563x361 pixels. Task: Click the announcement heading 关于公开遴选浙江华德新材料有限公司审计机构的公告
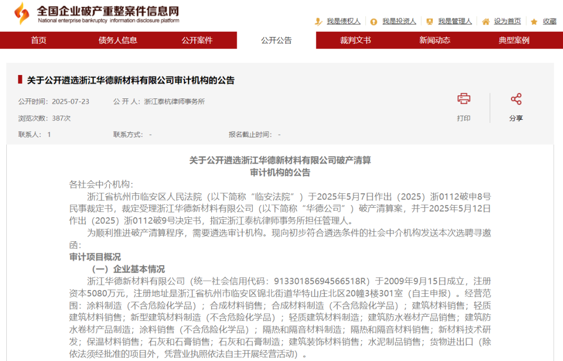pyautogui.click(x=131, y=80)
